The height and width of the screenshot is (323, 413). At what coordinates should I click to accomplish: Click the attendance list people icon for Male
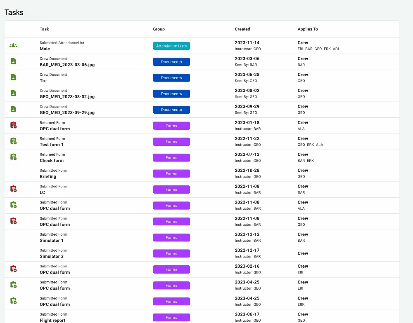click(x=13, y=45)
